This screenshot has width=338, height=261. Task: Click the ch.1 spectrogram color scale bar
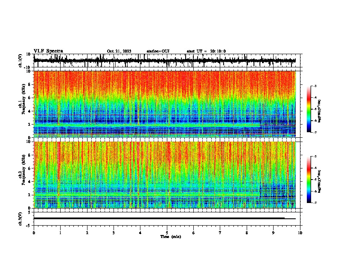click(309, 109)
